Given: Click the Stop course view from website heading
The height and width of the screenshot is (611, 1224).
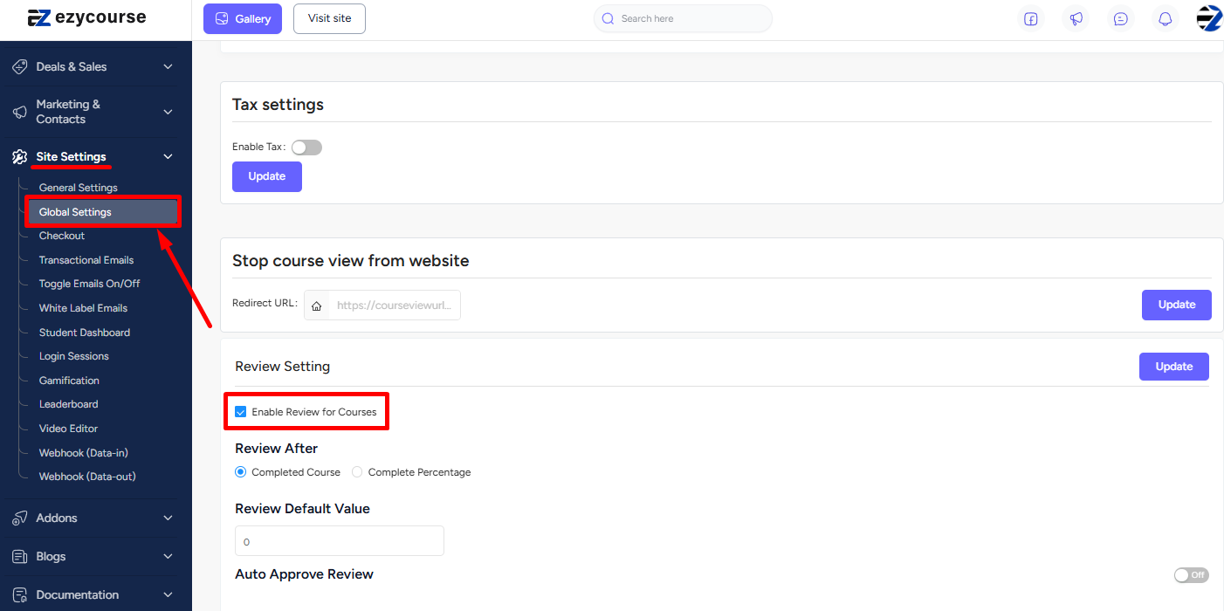Looking at the screenshot, I should pos(351,261).
